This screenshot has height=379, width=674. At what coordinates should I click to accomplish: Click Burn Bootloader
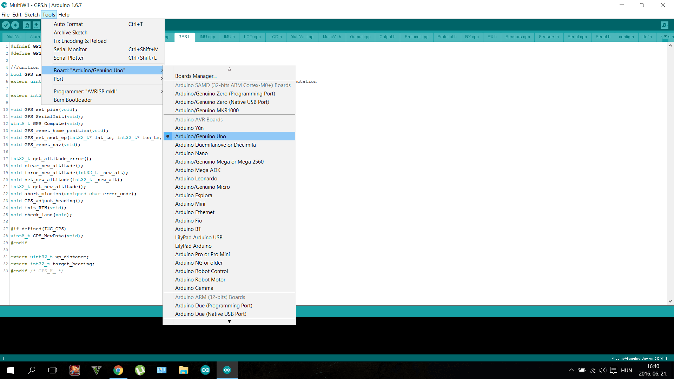(73, 100)
